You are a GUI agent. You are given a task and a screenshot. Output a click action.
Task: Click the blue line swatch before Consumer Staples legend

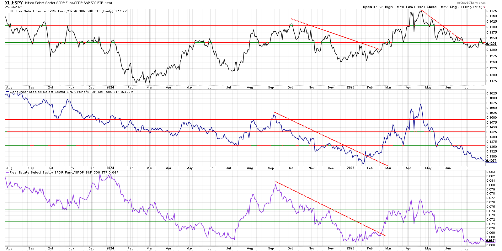8,92
